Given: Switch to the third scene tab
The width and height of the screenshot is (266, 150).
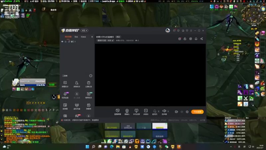Looking at the screenshot, I should click(83, 37).
